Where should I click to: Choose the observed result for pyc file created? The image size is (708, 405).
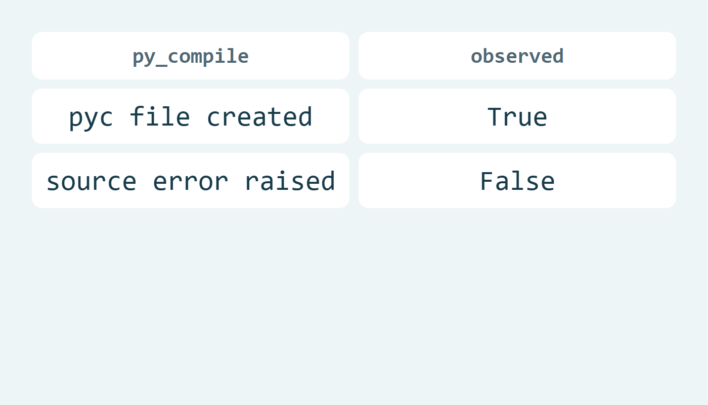tap(517, 116)
